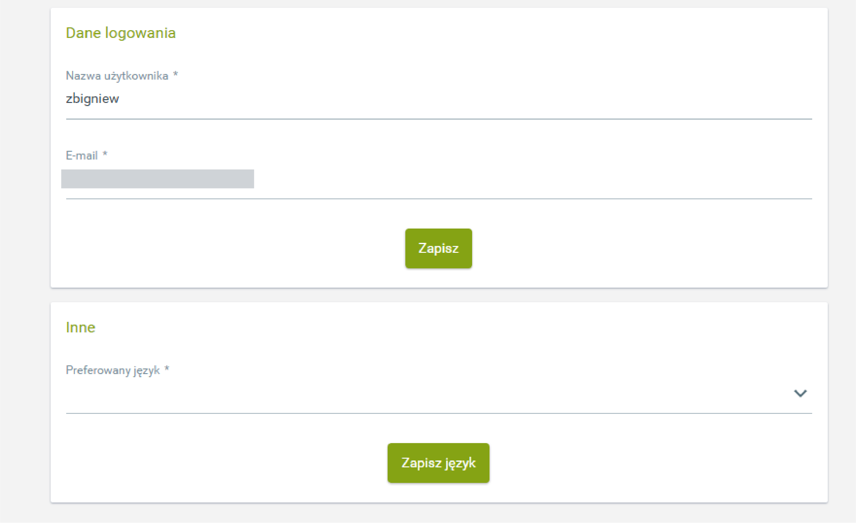Image resolution: width=856 pixels, height=523 pixels.
Task: Click the Zapisz język button
Action: [438, 463]
